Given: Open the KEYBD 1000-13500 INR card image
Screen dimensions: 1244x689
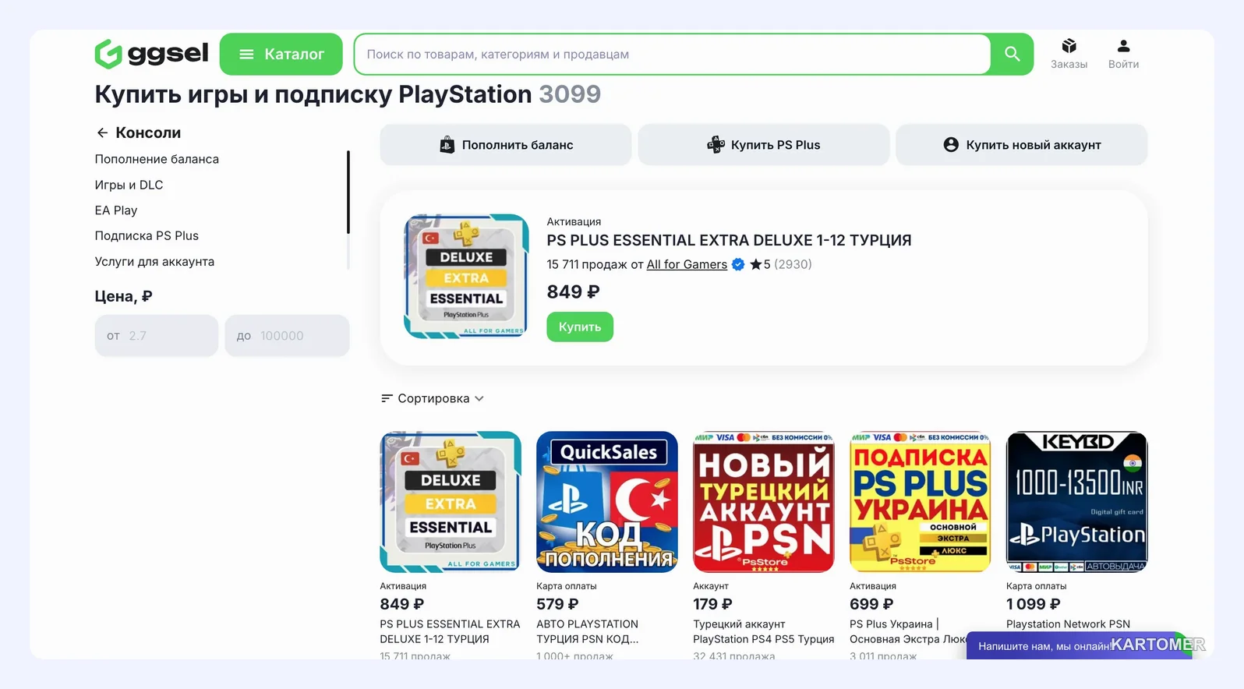Looking at the screenshot, I should click(x=1076, y=502).
